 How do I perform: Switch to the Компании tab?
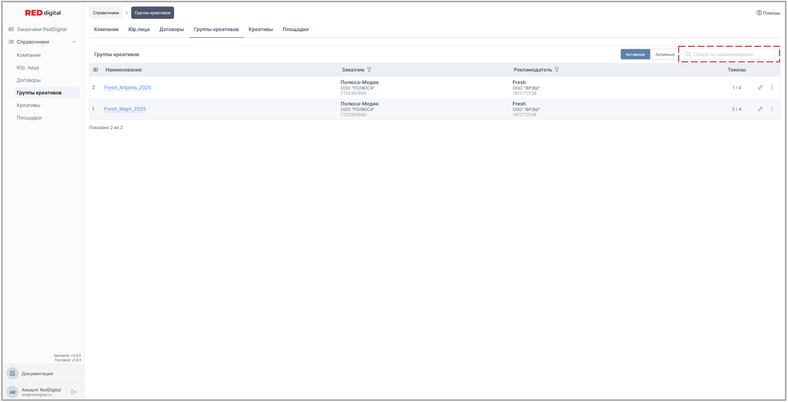[x=106, y=29]
